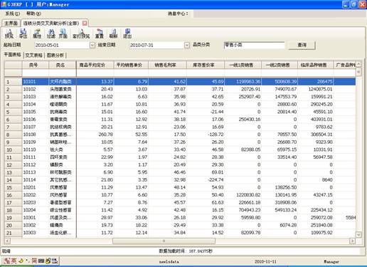Viewport: 367px width, 267px height.
Task: Click the value -224.74 in row 14
Action: pos(216,180)
